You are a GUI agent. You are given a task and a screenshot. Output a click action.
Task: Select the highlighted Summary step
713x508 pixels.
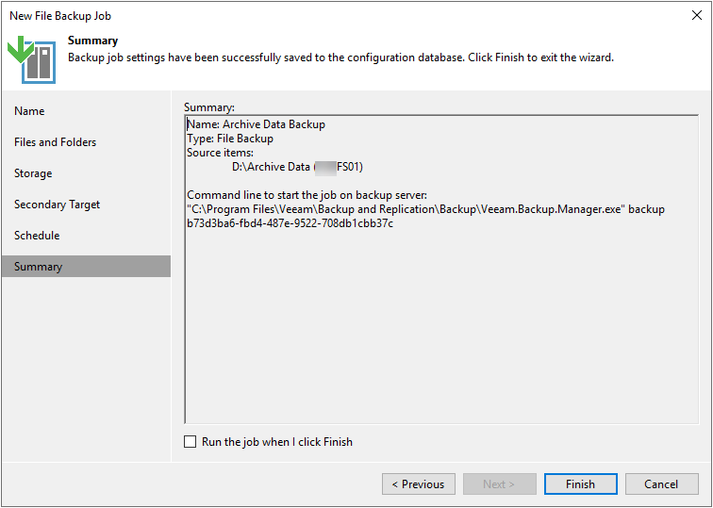point(38,267)
